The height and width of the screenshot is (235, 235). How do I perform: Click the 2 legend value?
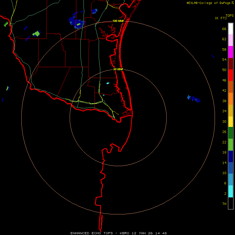225,194
